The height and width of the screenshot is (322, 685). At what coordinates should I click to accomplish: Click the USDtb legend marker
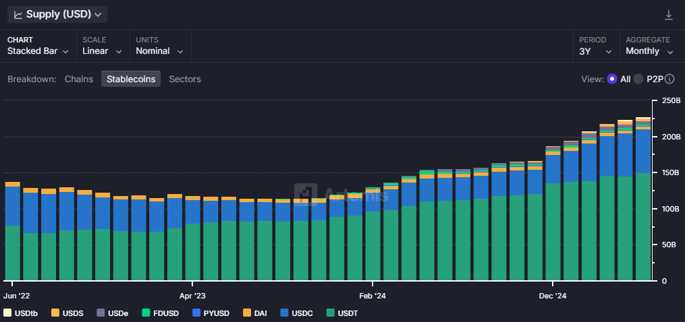point(7,313)
